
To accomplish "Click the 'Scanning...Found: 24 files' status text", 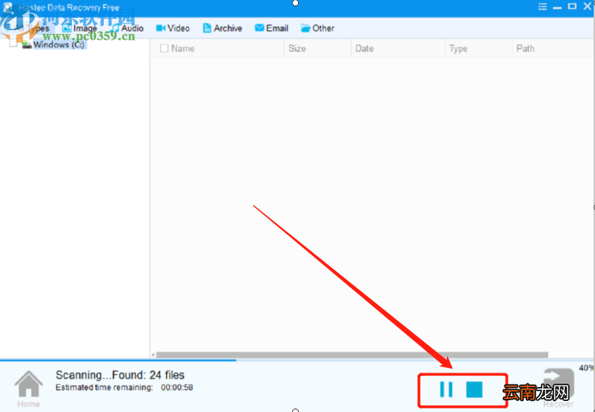I will point(120,375).
